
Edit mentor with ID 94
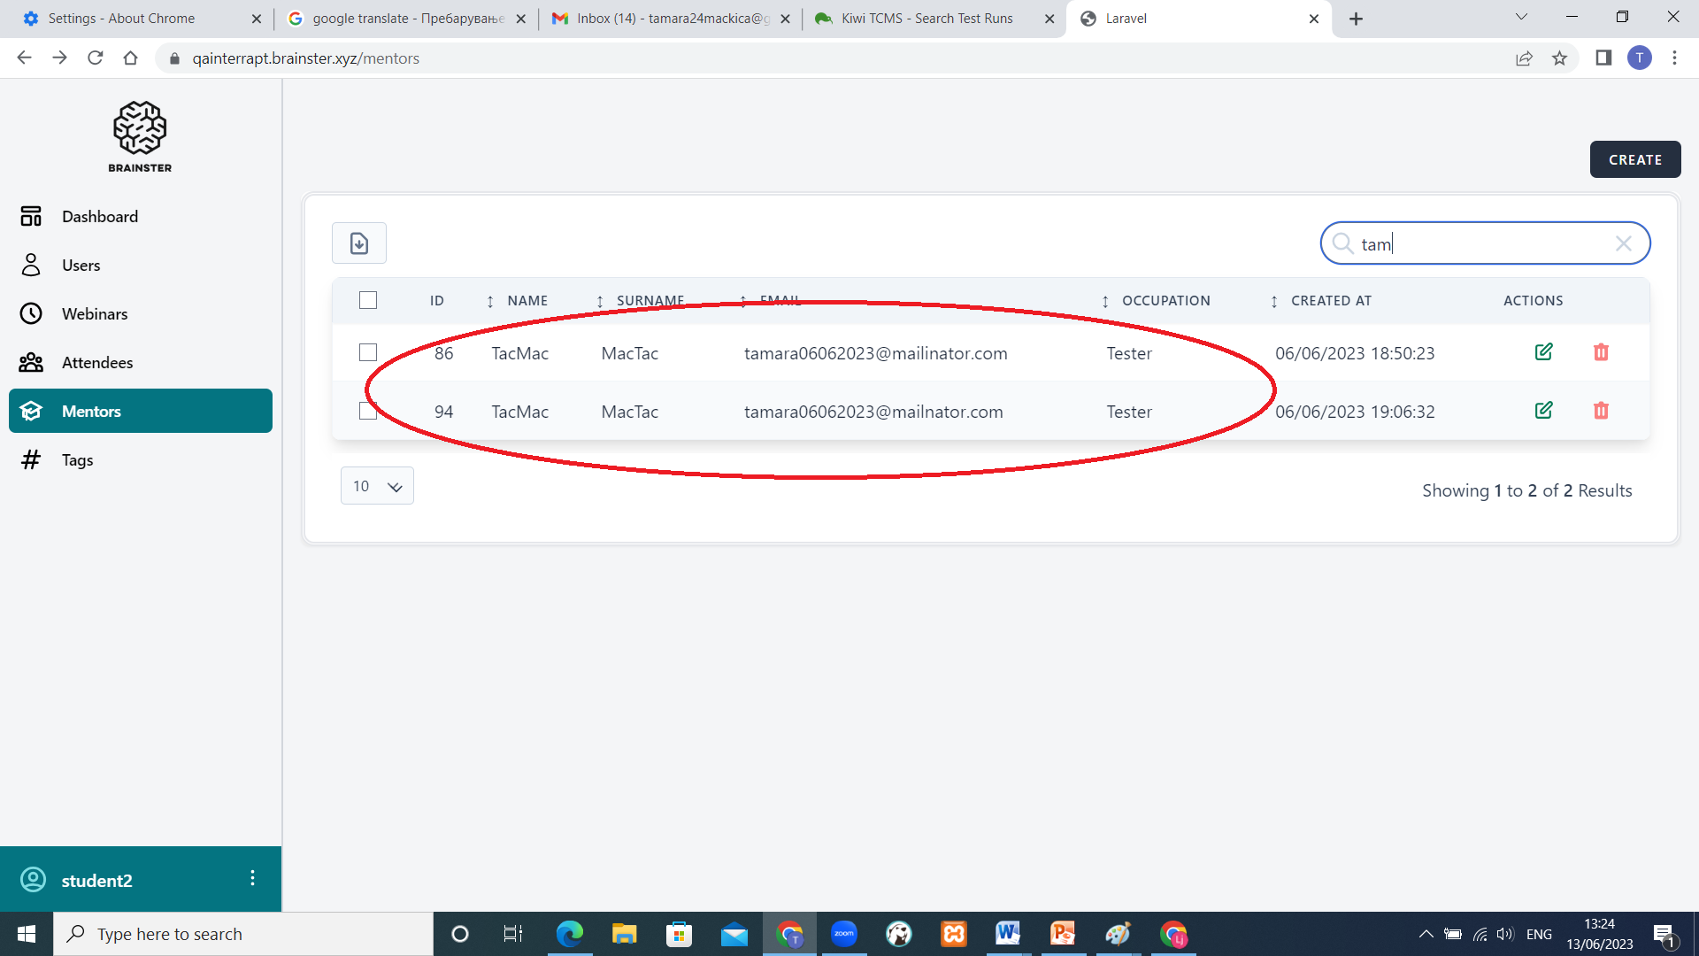click(1543, 411)
